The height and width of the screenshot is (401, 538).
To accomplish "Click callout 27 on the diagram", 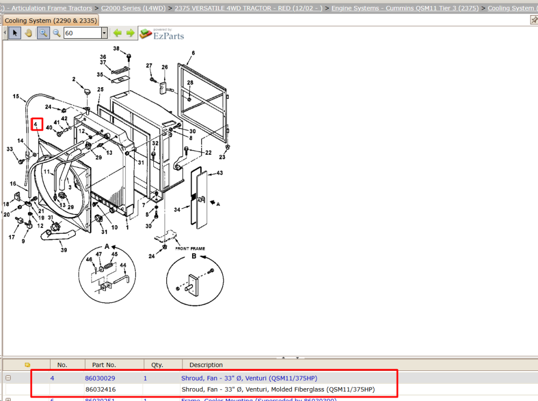I will [149, 66].
